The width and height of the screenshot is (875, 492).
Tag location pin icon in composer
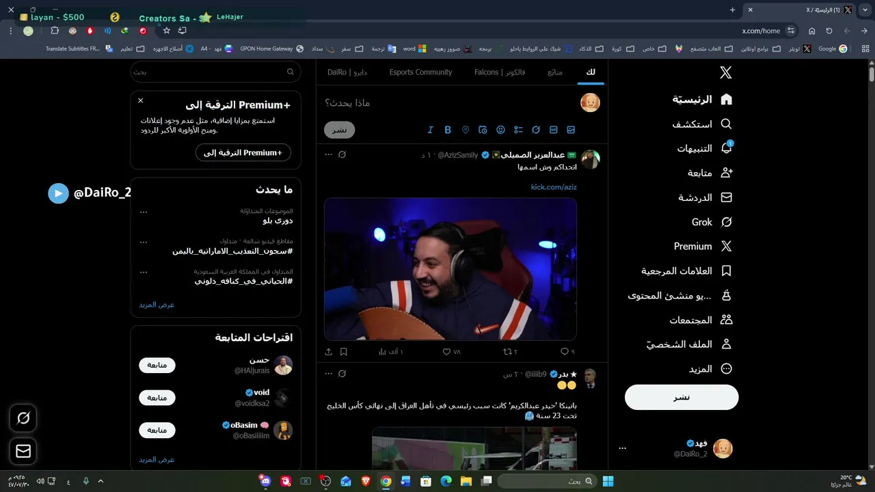[x=466, y=130]
